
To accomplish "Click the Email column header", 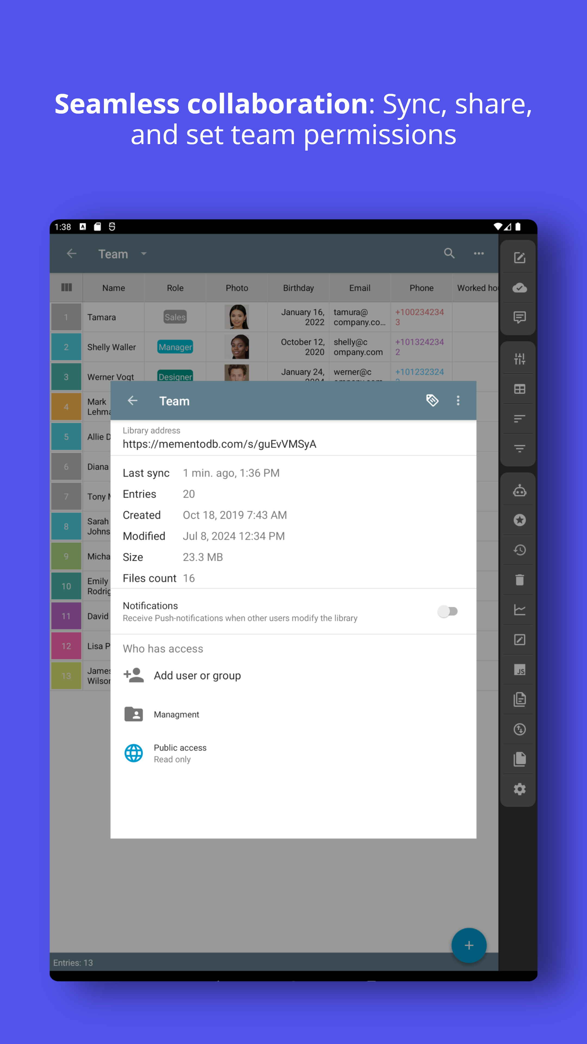I will pyautogui.click(x=360, y=288).
